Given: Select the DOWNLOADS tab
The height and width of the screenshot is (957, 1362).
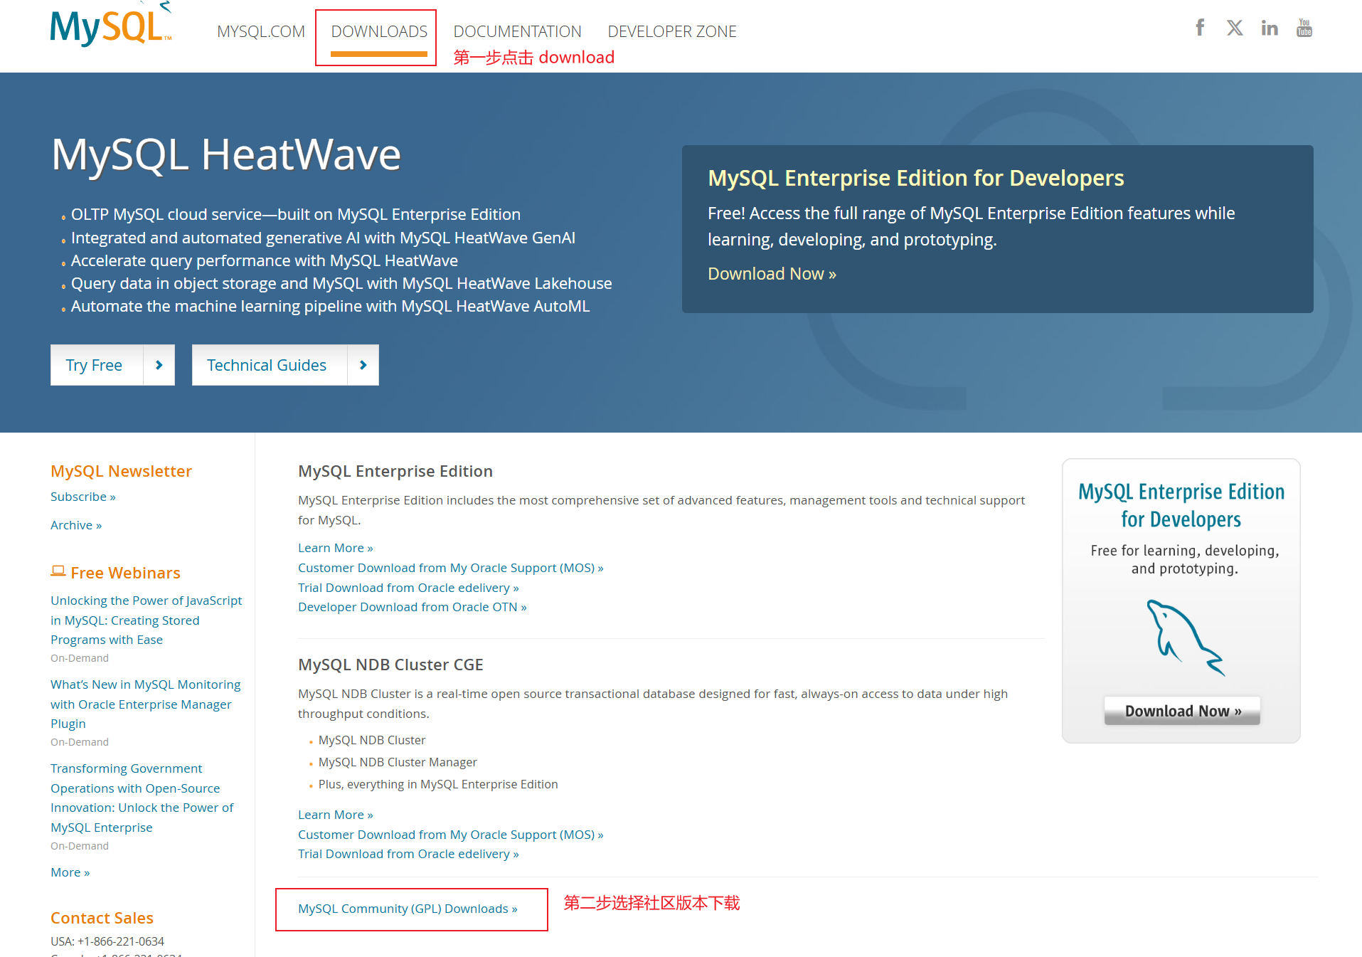Looking at the screenshot, I should click(x=379, y=32).
